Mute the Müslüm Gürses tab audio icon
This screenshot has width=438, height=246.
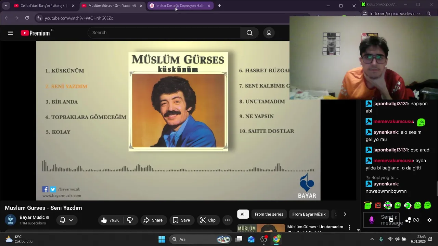click(134, 6)
